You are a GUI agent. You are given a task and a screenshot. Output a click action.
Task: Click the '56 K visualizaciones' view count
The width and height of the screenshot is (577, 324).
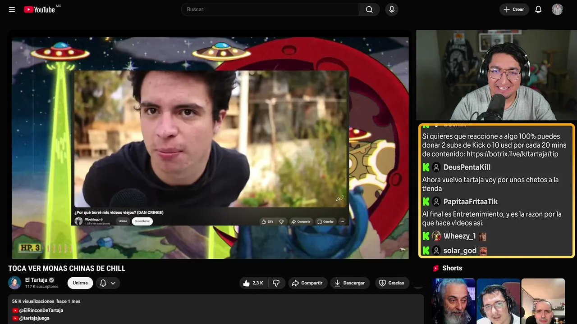pos(33,301)
